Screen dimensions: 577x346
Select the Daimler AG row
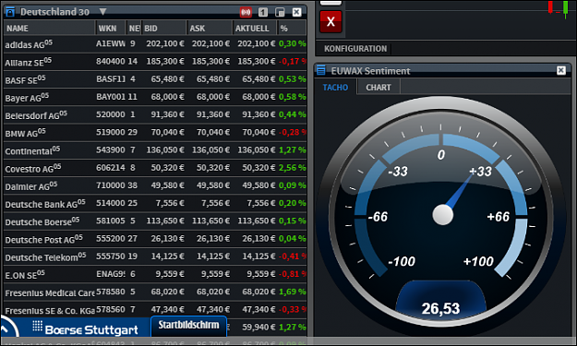(155, 185)
